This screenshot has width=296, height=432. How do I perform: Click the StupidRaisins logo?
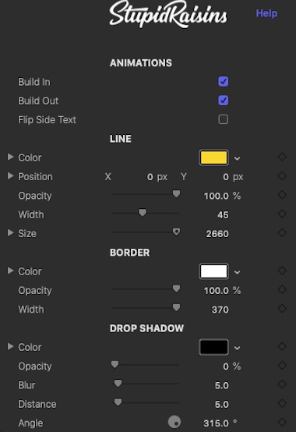click(168, 14)
